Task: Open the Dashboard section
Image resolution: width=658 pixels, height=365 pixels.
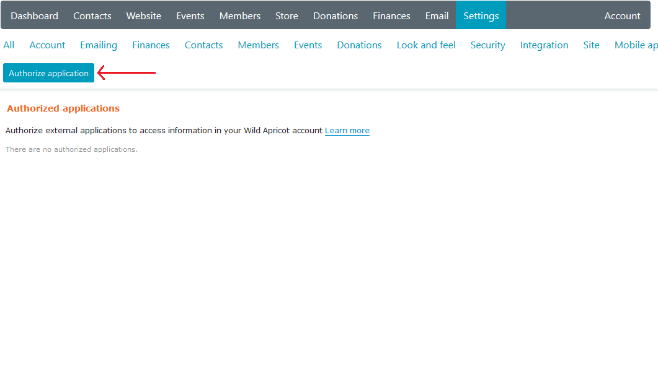Action: [34, 15]
